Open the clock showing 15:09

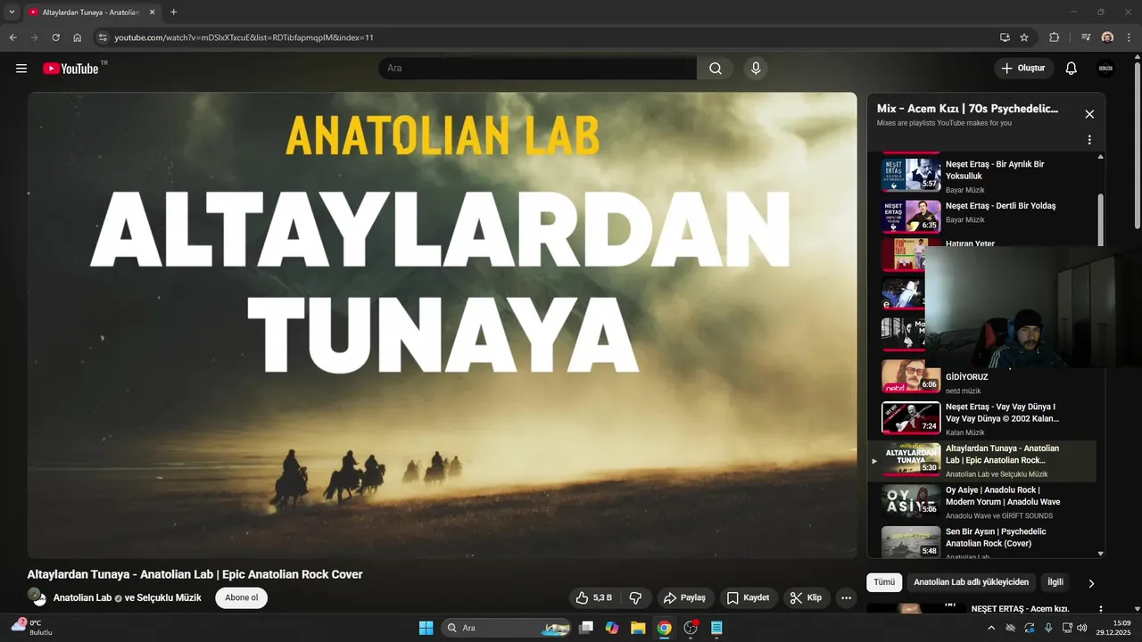(1115, 628)
